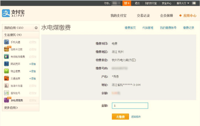Expand the 服务大厅 dropdown
200x126 pixels.
tap(183, 3)
